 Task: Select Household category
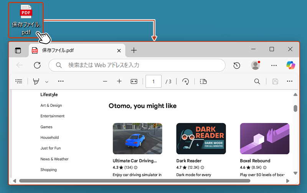click(50, 138)
